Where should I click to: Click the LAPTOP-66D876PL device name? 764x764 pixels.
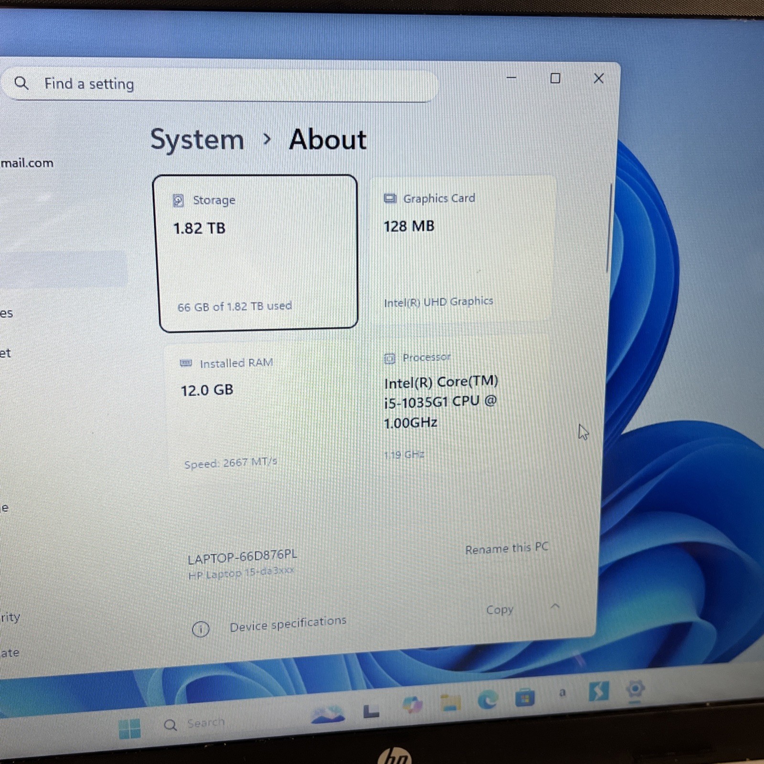242,556
